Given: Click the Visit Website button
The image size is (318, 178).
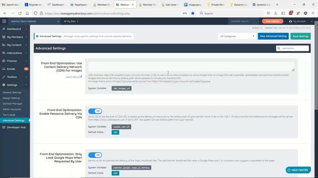Looking at the screenshot, I should [273, 21].
